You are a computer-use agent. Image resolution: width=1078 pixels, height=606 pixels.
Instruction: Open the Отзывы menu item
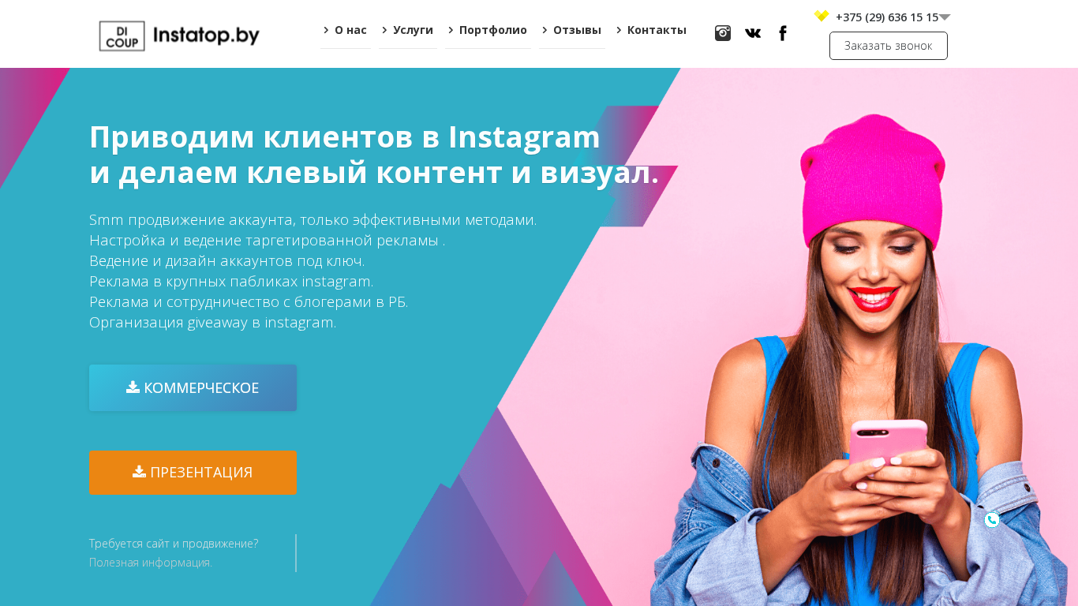(572, 31)
